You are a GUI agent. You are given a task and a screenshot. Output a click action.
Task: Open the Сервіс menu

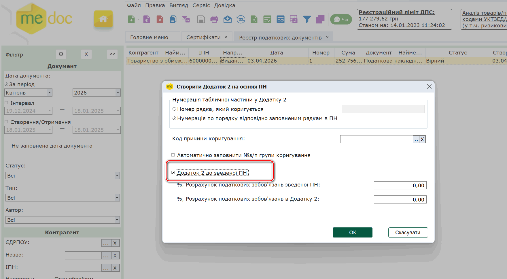[x=201, y=5]
